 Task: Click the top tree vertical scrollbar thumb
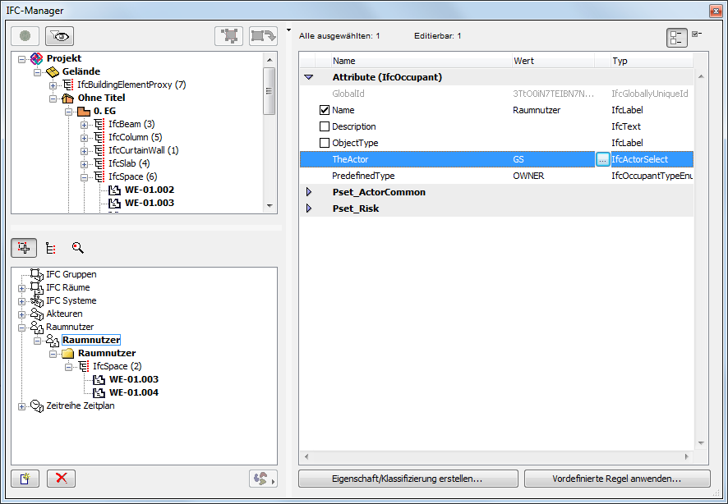(269, 91)
